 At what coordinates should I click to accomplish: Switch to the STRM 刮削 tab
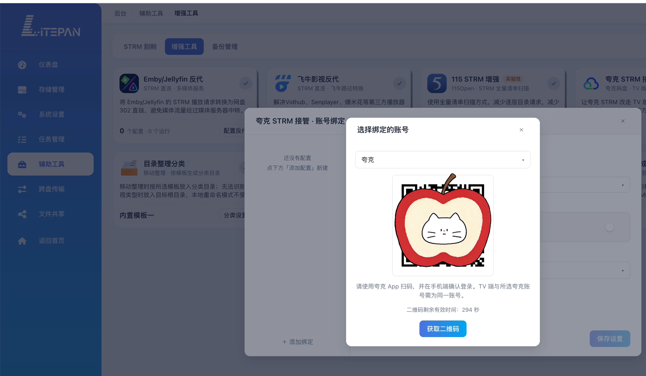[140, 47]
